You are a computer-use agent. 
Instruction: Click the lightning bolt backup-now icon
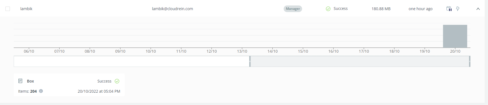pyautogui.click(x=458, y=9)
